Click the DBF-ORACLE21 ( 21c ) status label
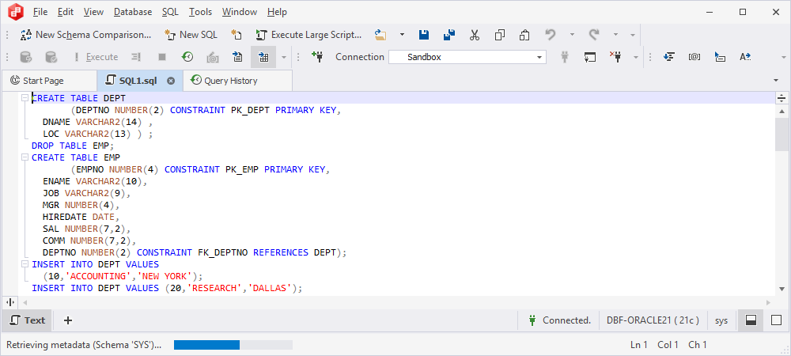The image size is (791, 356). pos(653,320)
